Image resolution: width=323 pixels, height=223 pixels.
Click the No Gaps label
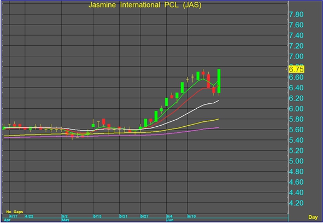[14, 212]
